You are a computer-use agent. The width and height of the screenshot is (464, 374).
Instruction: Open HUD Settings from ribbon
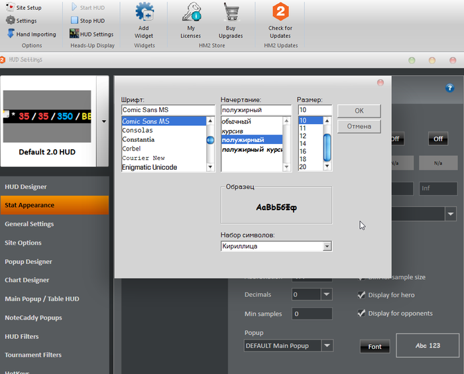point(91,34)
